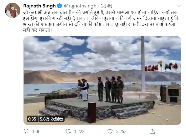Click the 1小时 timestamp of the tweet
Viewport: 186px width, 137px height.
(107, 6)
